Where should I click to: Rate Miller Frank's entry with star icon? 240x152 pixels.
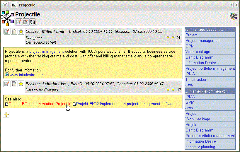[21, 32]
